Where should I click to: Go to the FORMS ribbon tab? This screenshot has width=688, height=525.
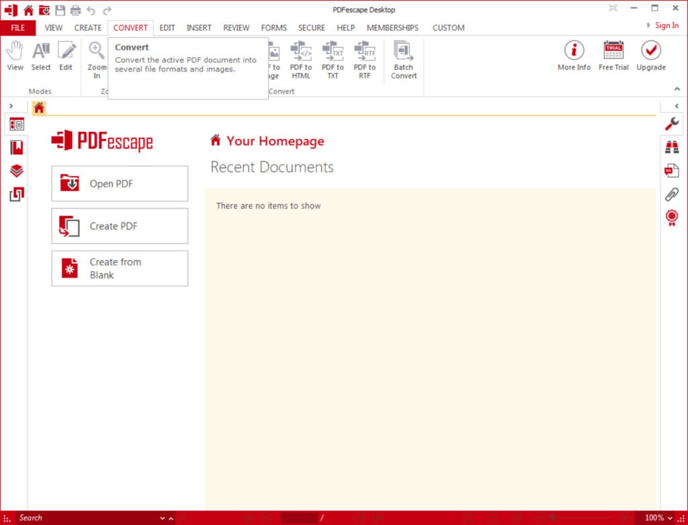274,28
